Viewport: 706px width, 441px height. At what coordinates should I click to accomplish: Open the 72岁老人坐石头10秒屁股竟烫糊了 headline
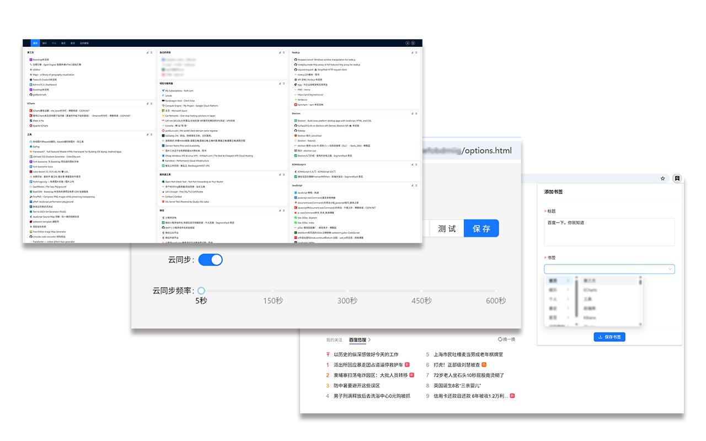469,375
